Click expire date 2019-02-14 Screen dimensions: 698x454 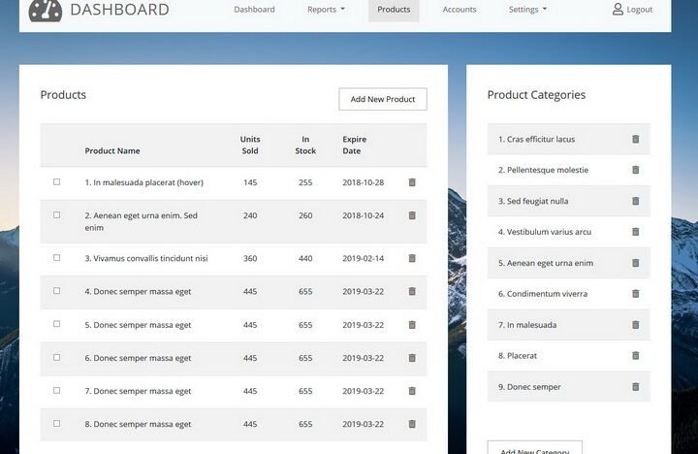coord(363,258)
